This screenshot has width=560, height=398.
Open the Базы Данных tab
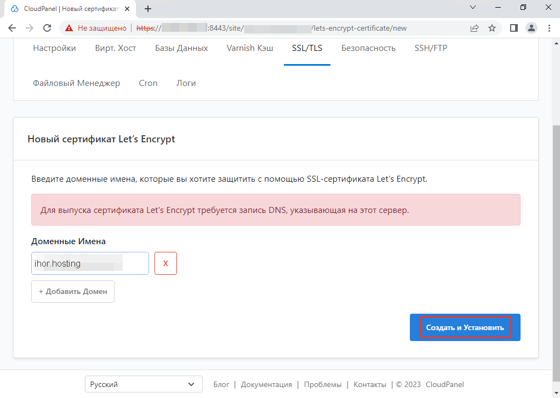click(x=181, y=48)
